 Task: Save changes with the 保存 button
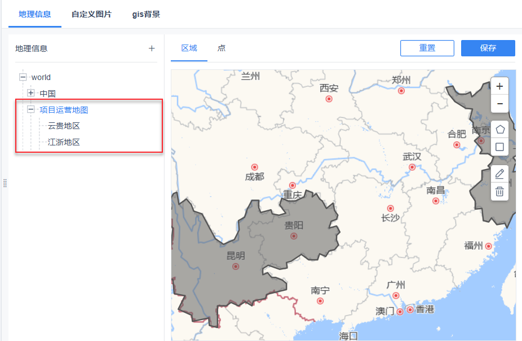point(488,48)
